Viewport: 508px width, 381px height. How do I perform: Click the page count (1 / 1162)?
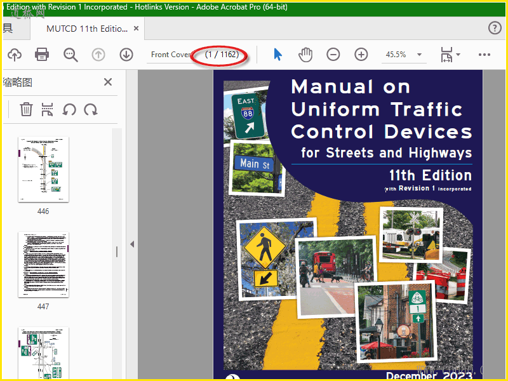222,55
